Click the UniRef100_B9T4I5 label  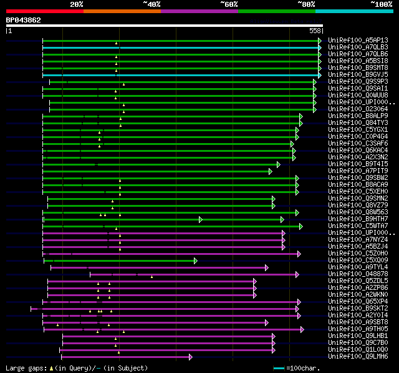(358, 164)
